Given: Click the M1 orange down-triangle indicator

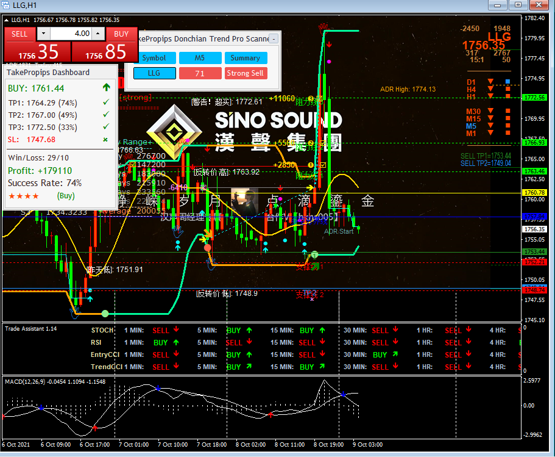Looking at the screenshot, I should point(490,132).
